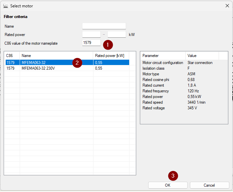Click the Rated speed parameter

[x=153, y=102]
